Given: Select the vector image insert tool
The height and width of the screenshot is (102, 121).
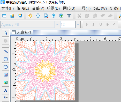Looking at the screenshot, I should [6, 75].
